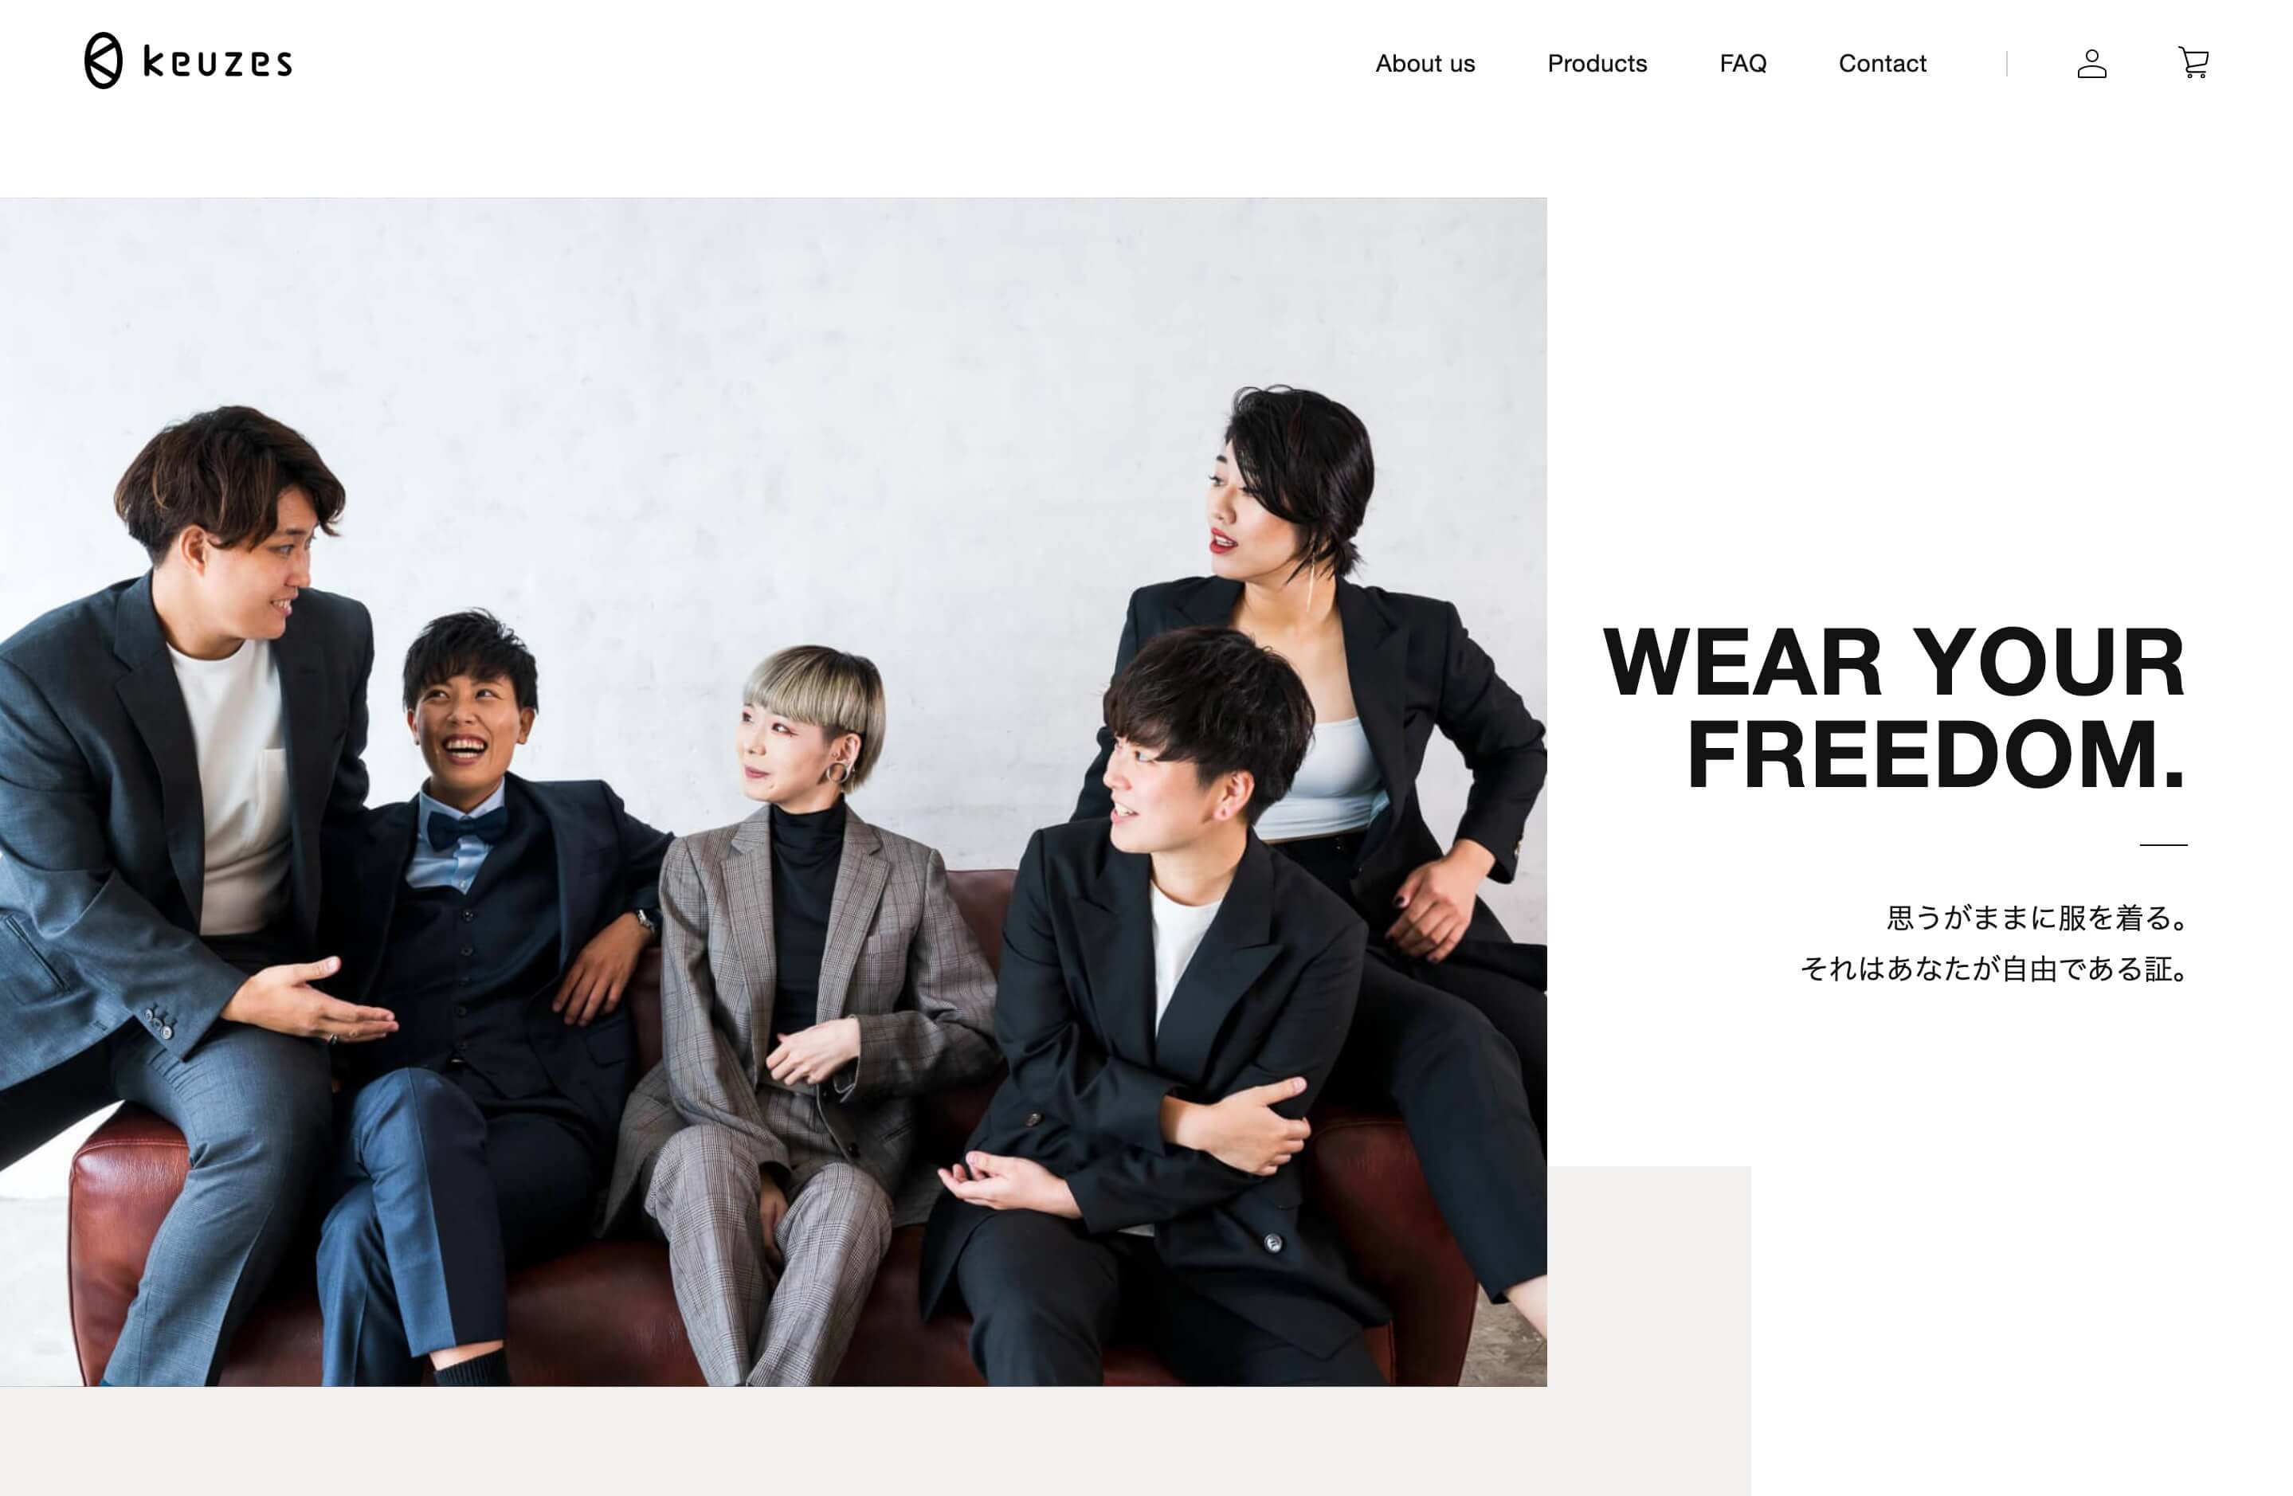Click the short divider line below headline
This screenshot has height=1496, width=2293.
[2164, 845]
